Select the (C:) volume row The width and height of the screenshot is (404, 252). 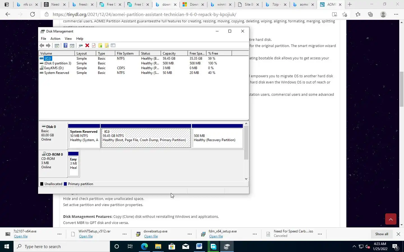point(144,59)
